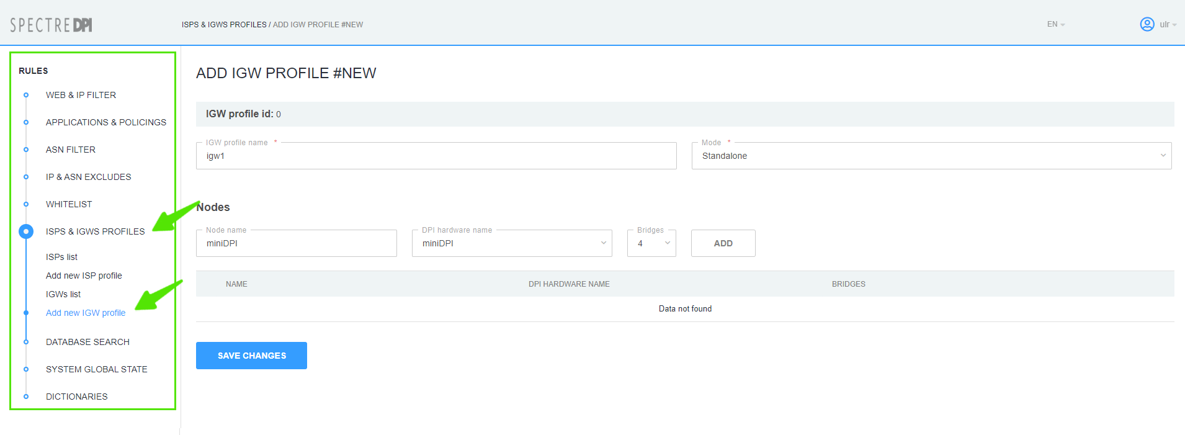The height and width of the screenshot is (435, 1185).
Task: Focus the Node name input field
Action: tap(296, 243)
